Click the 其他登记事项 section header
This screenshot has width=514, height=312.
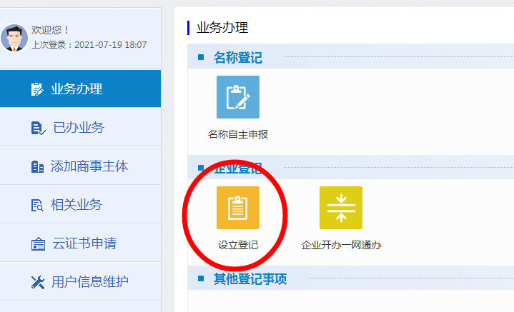pos(250,279)
